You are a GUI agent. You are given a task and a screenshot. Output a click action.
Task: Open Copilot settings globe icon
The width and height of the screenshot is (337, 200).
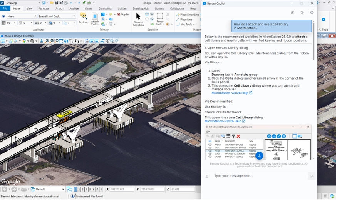312,12
